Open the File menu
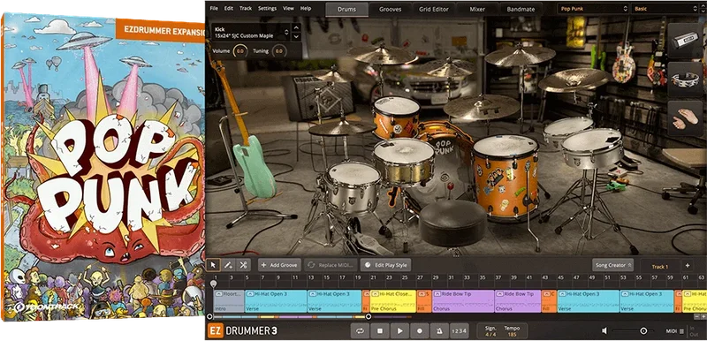This screenshot has height=341, width=707. (x=214, y=8)
